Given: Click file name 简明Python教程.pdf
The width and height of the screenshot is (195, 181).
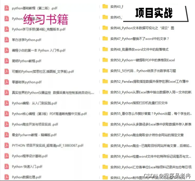Looking at the screenshot, I should coord(27,61).
